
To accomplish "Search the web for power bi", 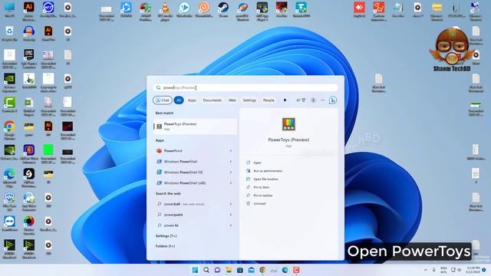I will [x=191, y=225].
